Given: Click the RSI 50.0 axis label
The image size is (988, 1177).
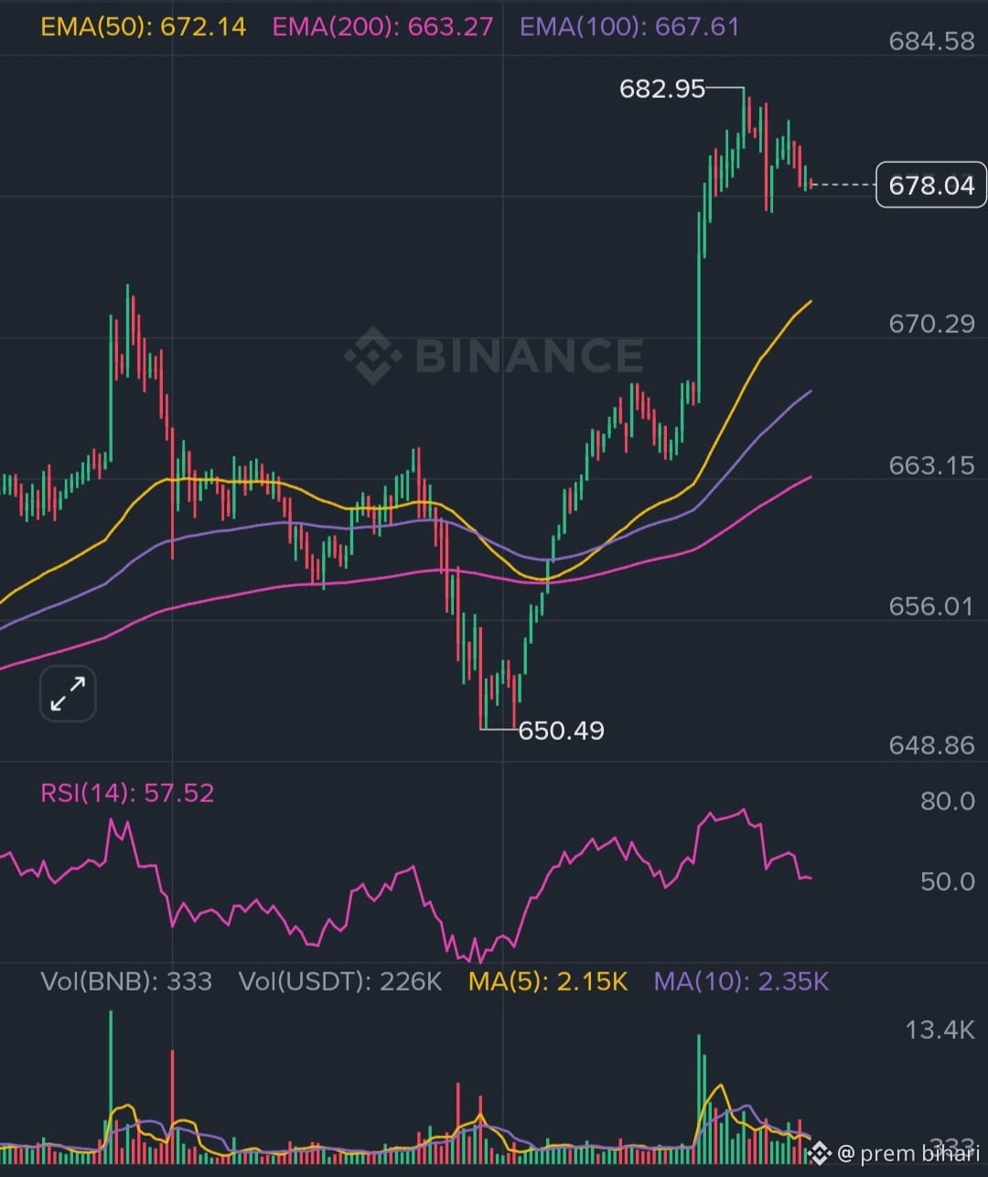Looking at the screenshot, I should tap(947, 882).
